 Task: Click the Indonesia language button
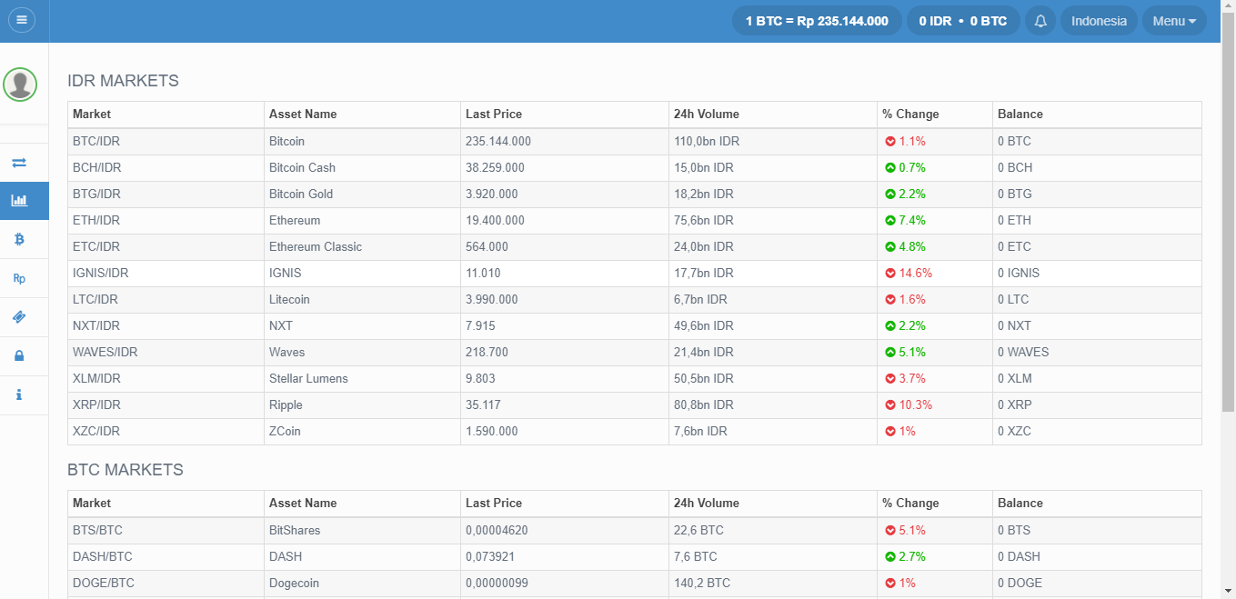pos(1099,21)
